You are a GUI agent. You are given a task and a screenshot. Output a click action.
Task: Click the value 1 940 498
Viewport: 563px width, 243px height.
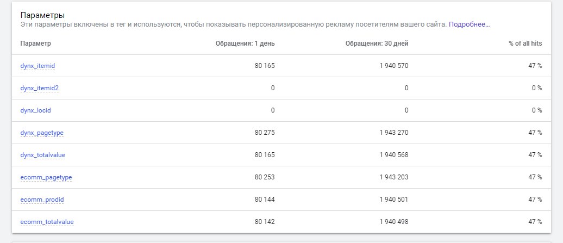(x=394, y=221)
